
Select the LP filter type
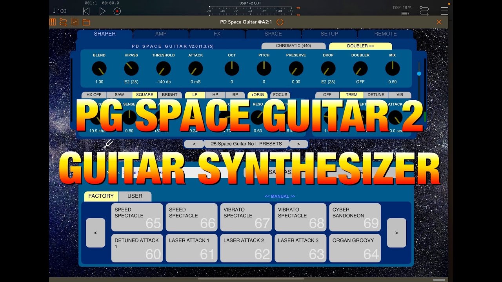(195, 95)
